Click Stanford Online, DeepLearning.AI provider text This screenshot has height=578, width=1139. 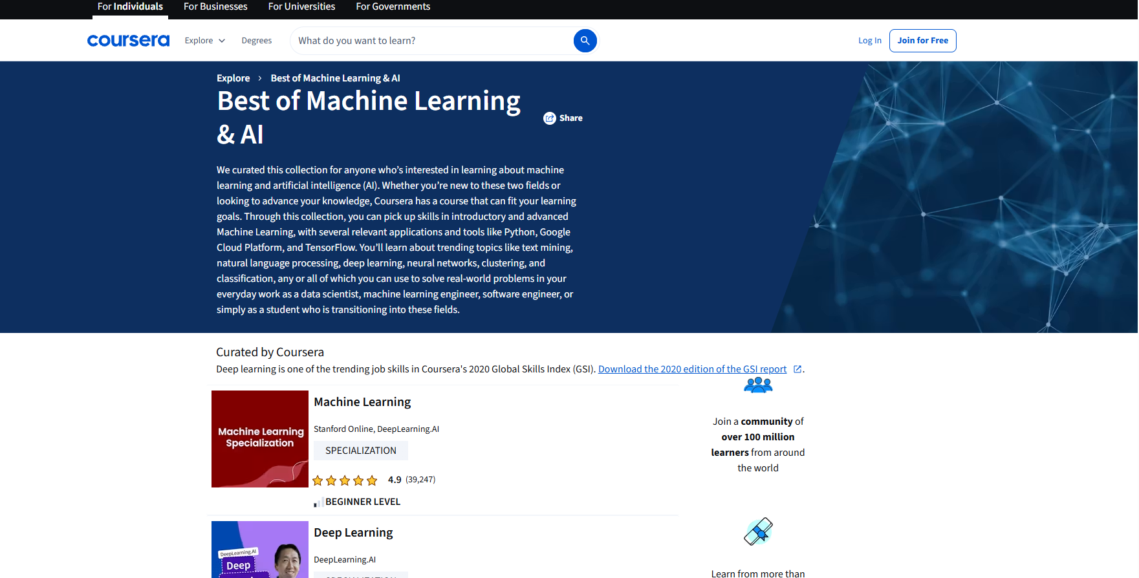pos(376,429)
